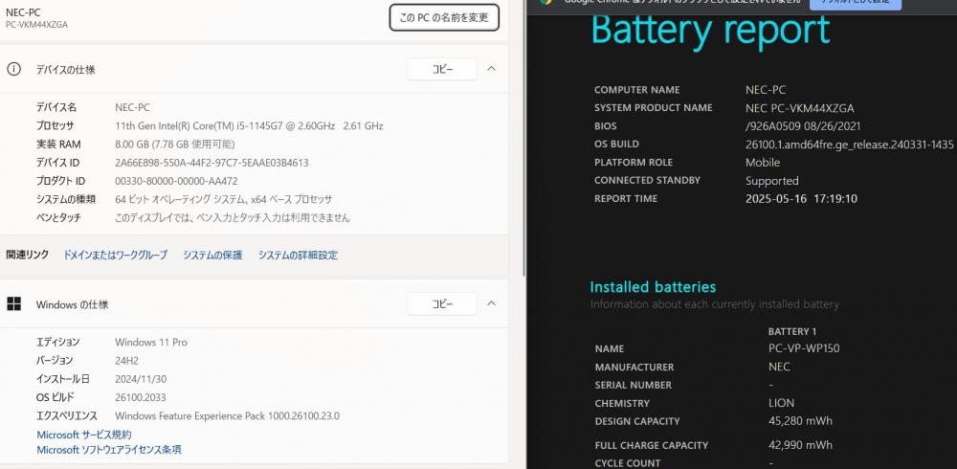This screenshot has height=469, width=957.
Task: Click the settings window vertical scrollbar
Action: click(523, 138)
